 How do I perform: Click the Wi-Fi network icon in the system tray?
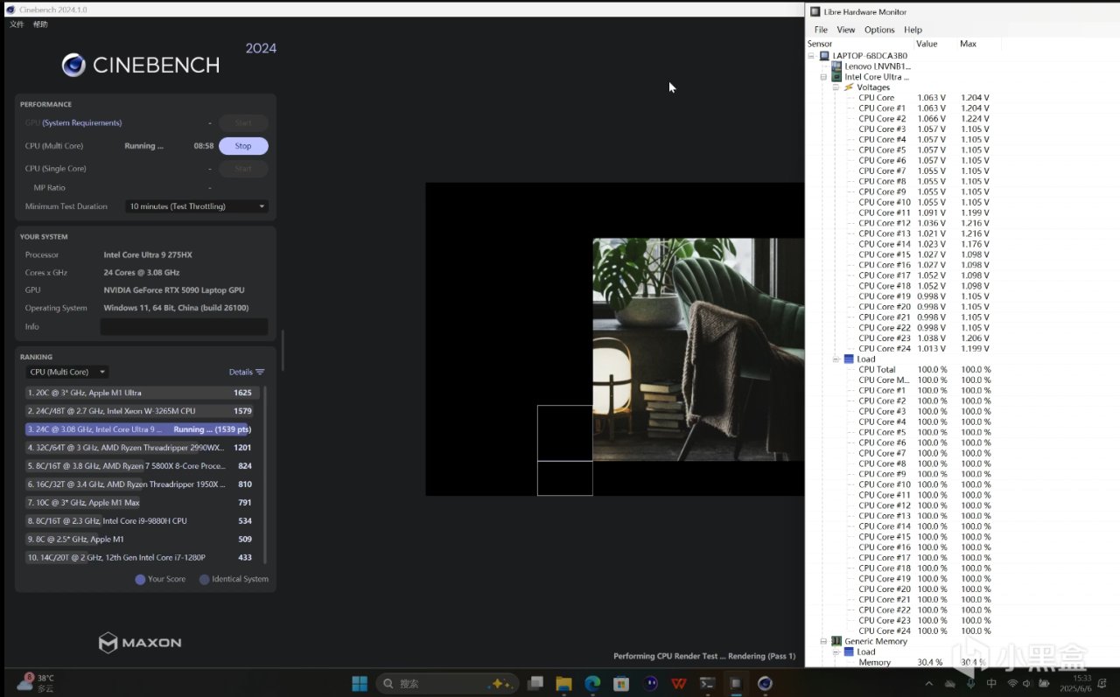1012,683
